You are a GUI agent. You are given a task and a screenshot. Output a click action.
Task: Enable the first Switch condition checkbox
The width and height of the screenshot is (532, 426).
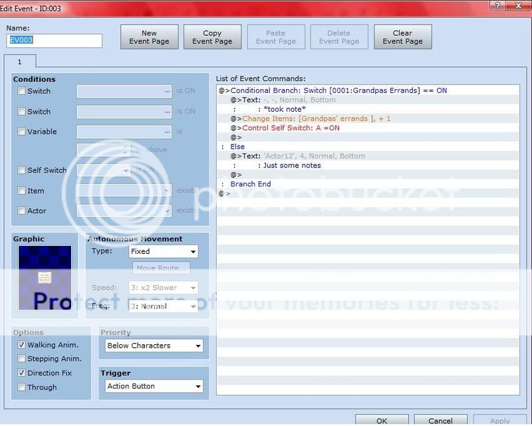(22, 92)
